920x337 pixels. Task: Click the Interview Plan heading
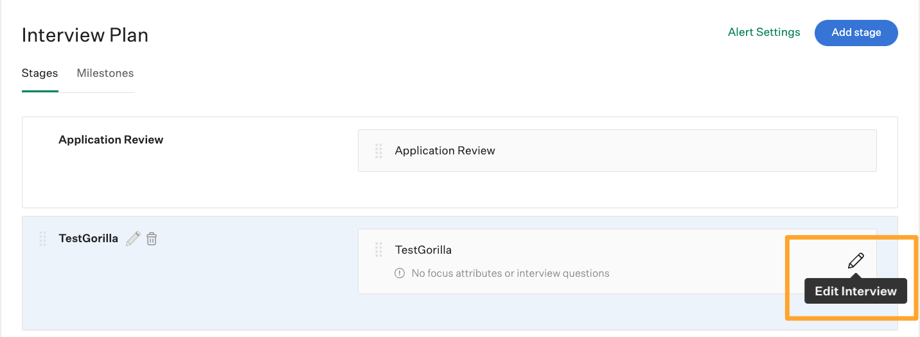pyautogui.click(x=85, y=35)
